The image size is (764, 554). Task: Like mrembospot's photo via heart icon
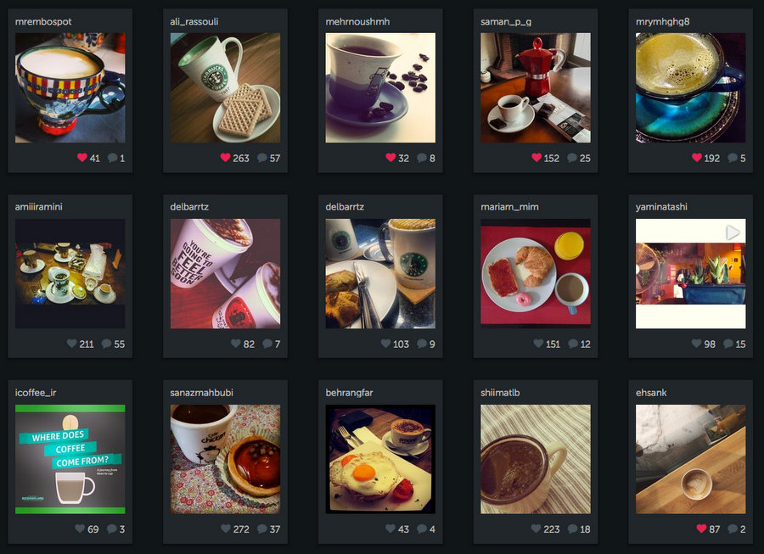point(81,157)
